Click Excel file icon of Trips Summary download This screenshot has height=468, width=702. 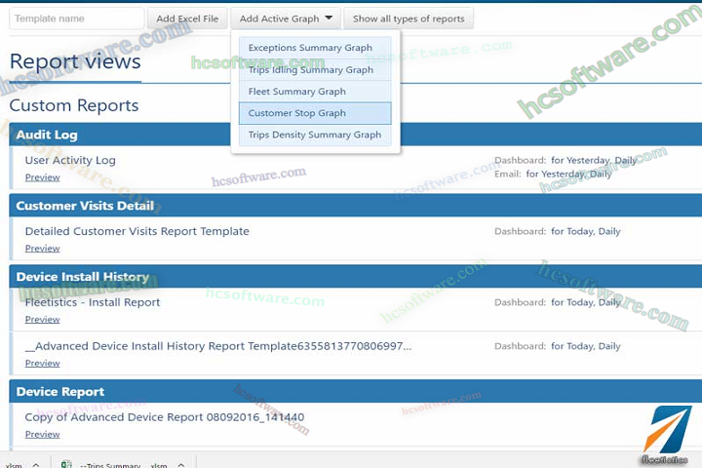point(66,464)
